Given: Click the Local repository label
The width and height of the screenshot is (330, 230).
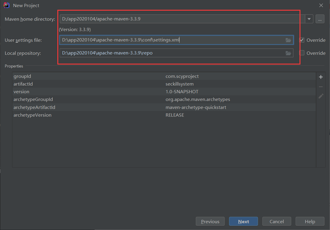Looking at the screenshot, I should point(23,53).
